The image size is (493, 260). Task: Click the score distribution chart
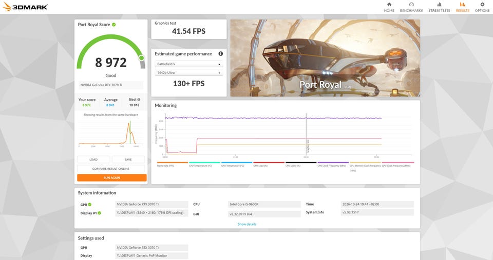click(x=111, y=133)
